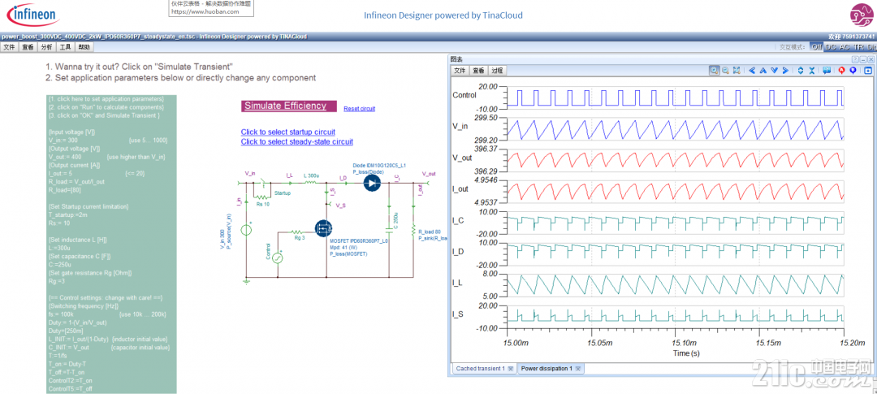Select the zoom-in magnifier tool
The height and width of the screenshot is (394, 877).
[715, 70]
